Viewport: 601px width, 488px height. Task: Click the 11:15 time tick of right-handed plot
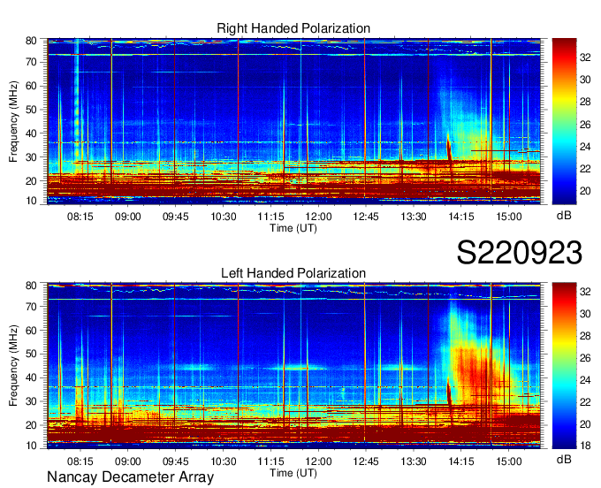(x=270, y=217)
